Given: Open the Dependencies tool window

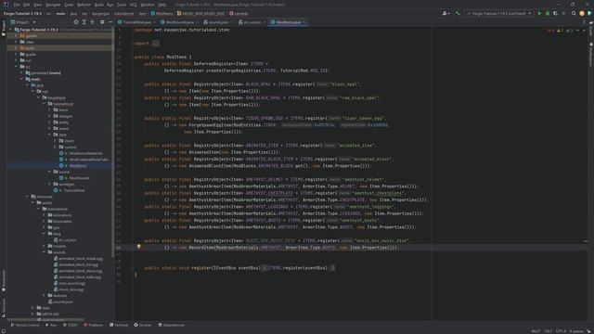Looking at the screenshot, I should click(172, 325).
